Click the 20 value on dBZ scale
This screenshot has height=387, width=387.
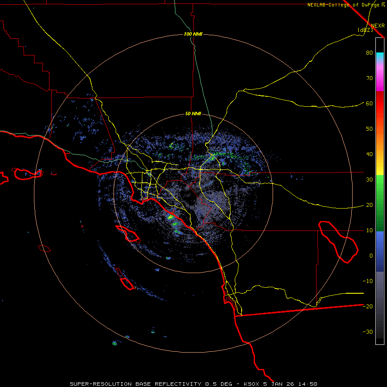(369, 205)
